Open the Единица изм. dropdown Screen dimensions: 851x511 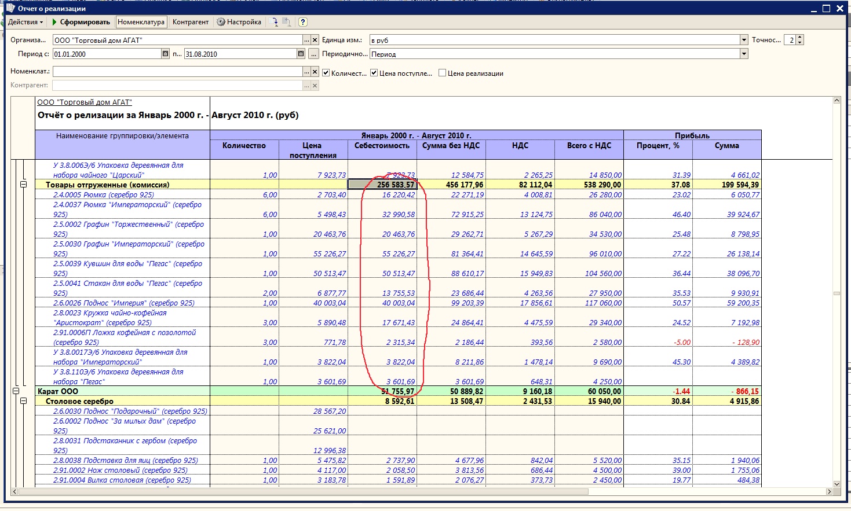744,40
